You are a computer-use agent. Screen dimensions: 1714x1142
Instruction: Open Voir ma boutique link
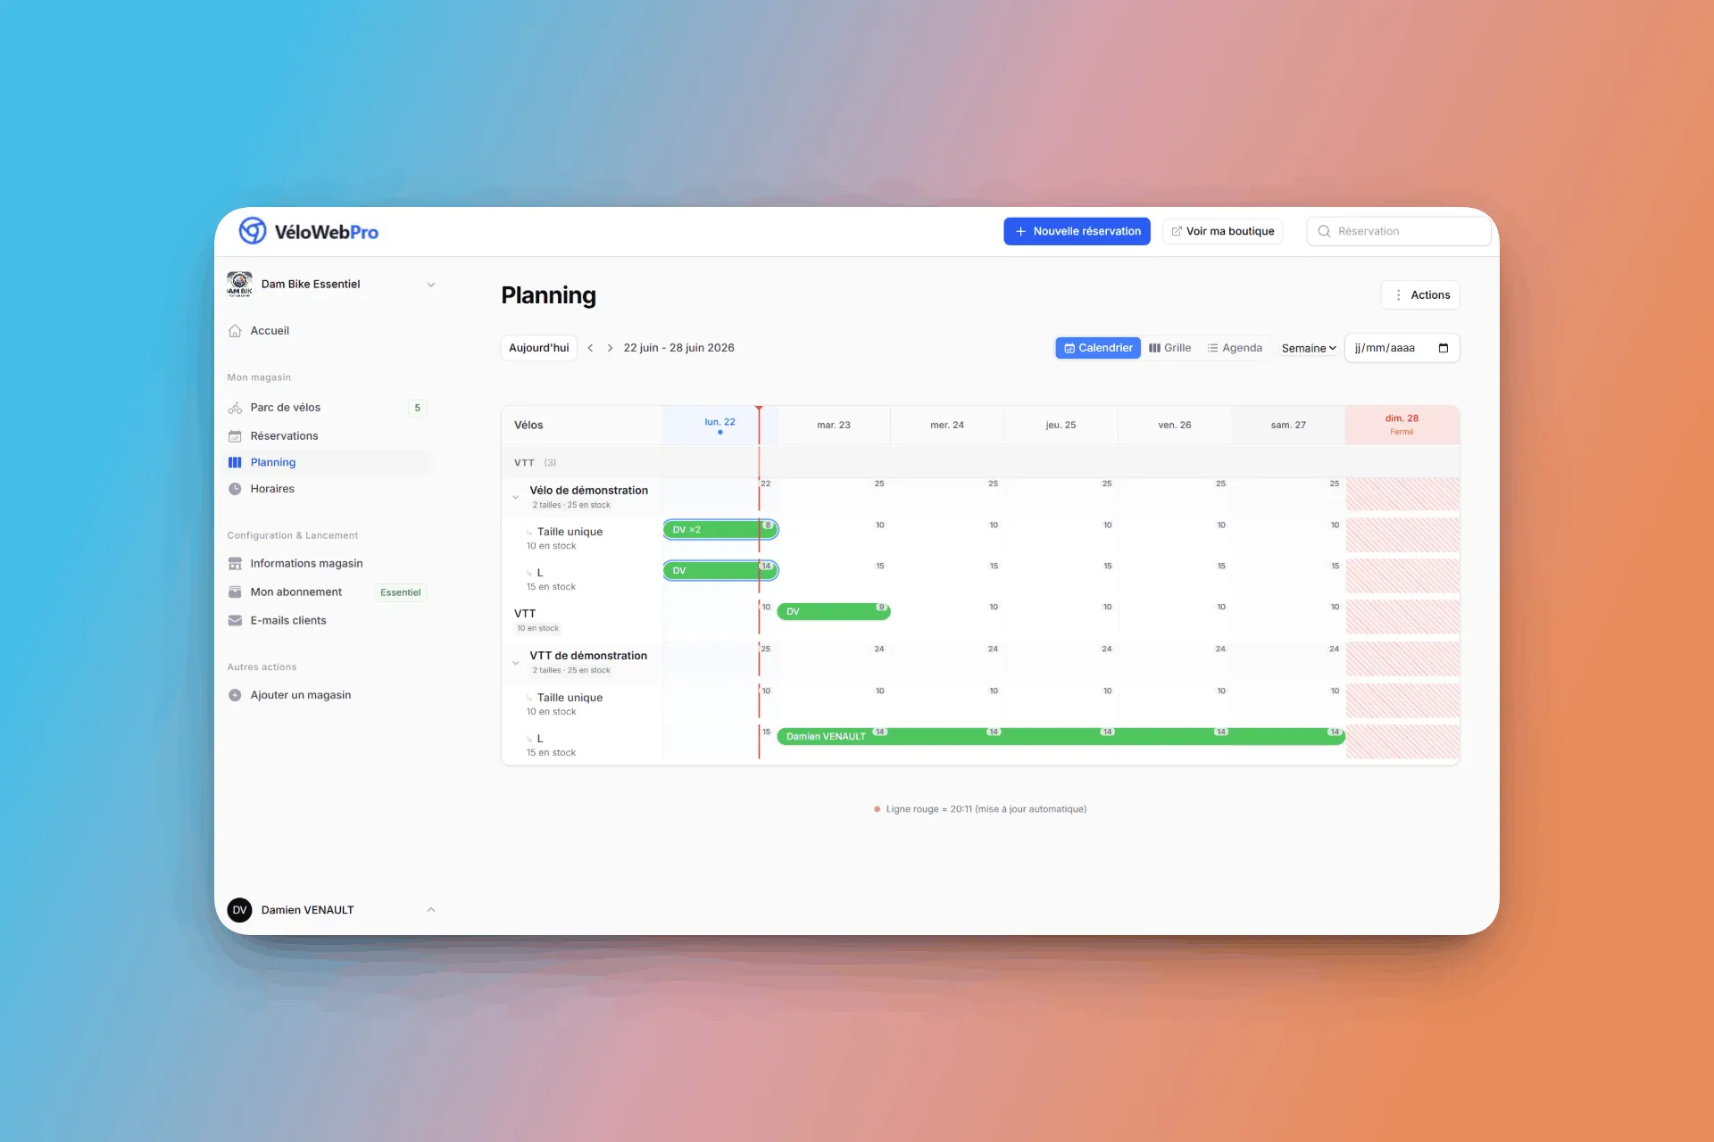[1222, 231]
